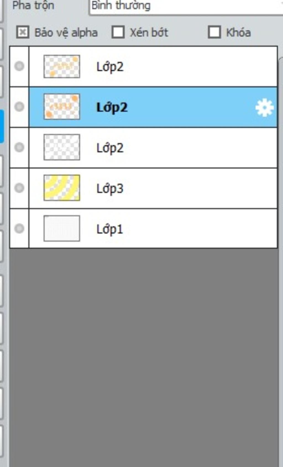
Task: Click the empty gray area below layers
Action: pos(144,357)
